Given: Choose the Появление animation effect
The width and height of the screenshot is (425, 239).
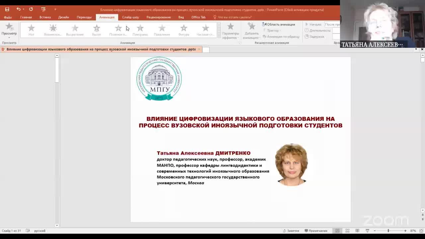Looking at the screenshot, I should pyautogui.click(x=162, y=30).
